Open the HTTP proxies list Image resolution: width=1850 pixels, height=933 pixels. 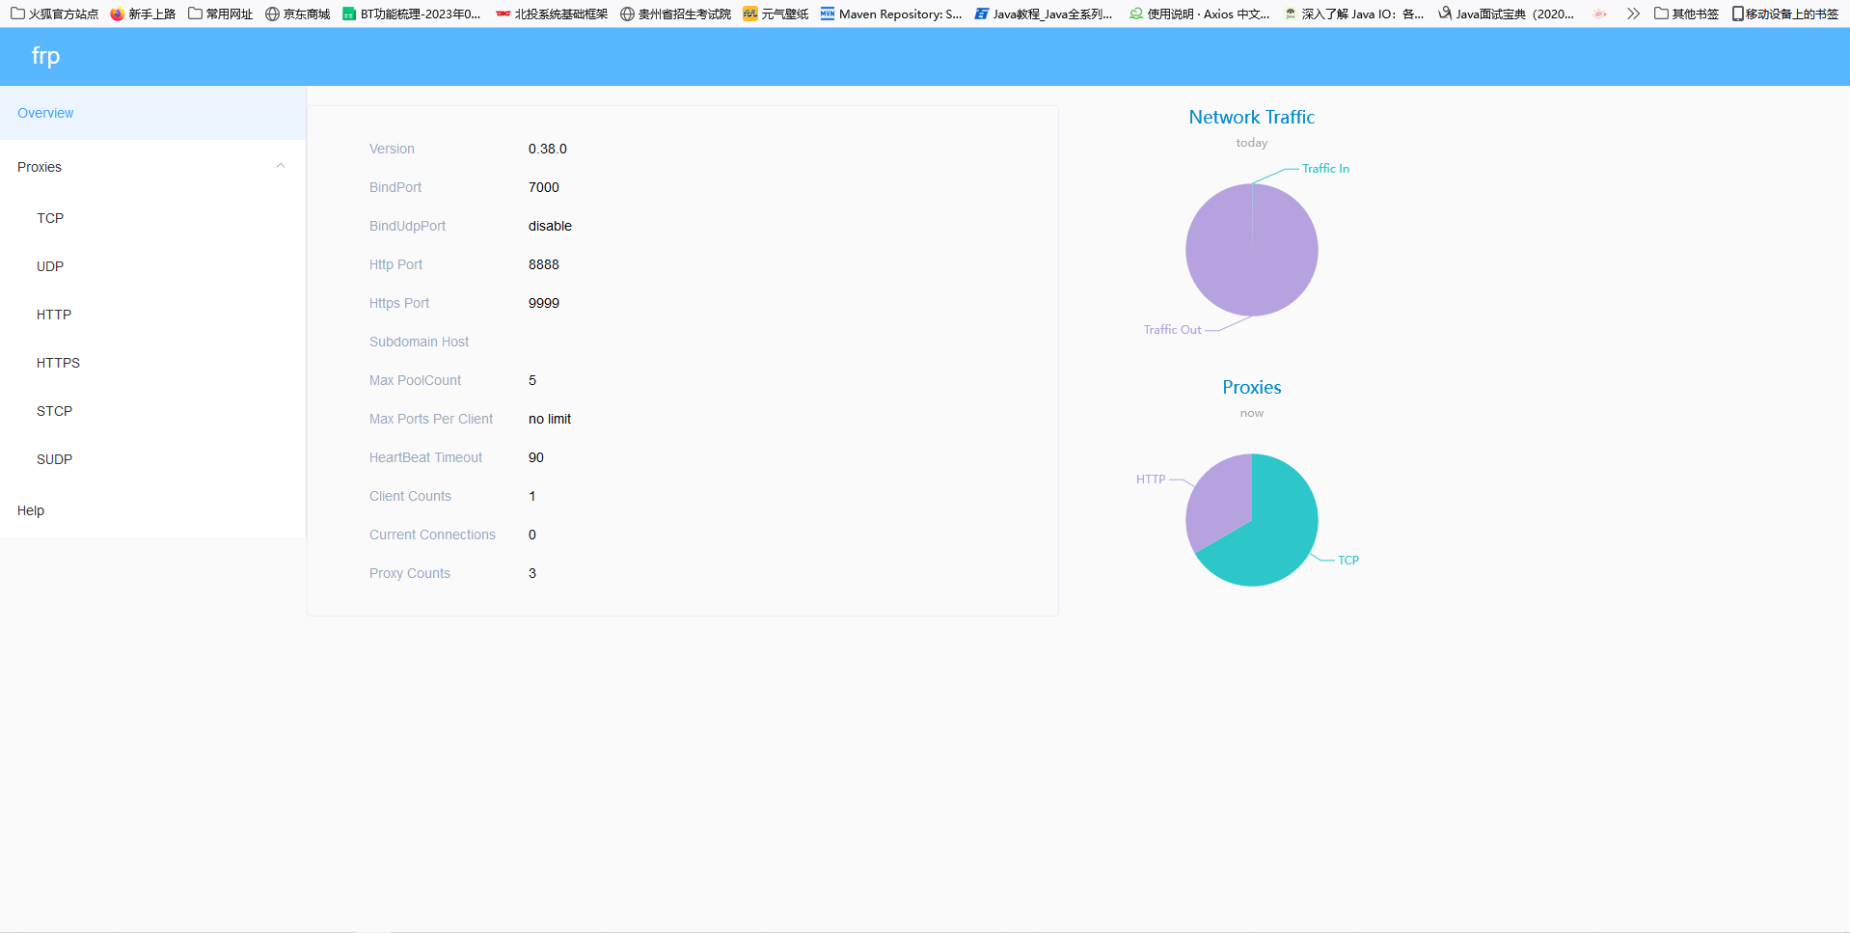(x=152, y=315)
